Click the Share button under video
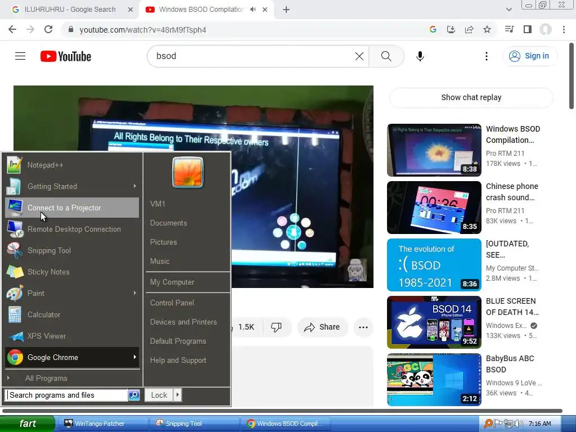Viewport: 576px width, 432px height. point(322,327)
